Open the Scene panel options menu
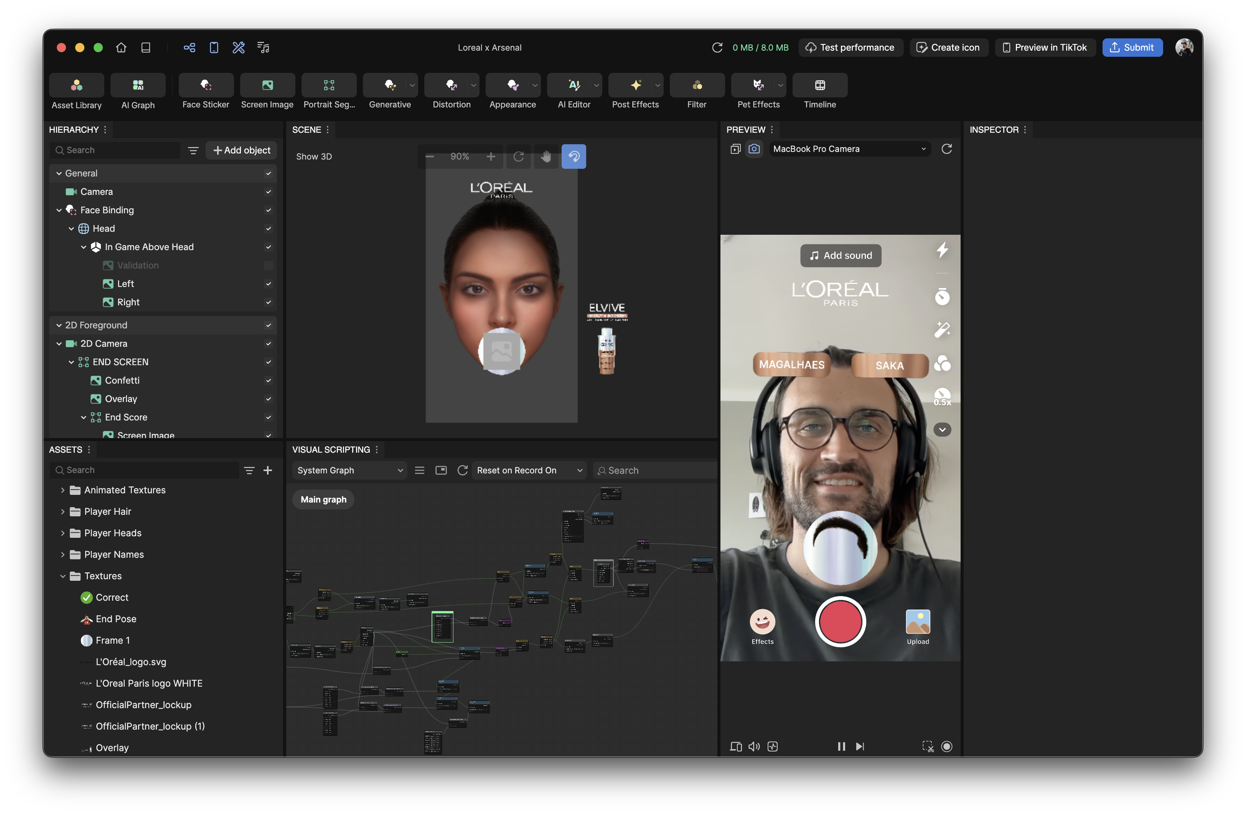1246x814 pixels. 328,129
